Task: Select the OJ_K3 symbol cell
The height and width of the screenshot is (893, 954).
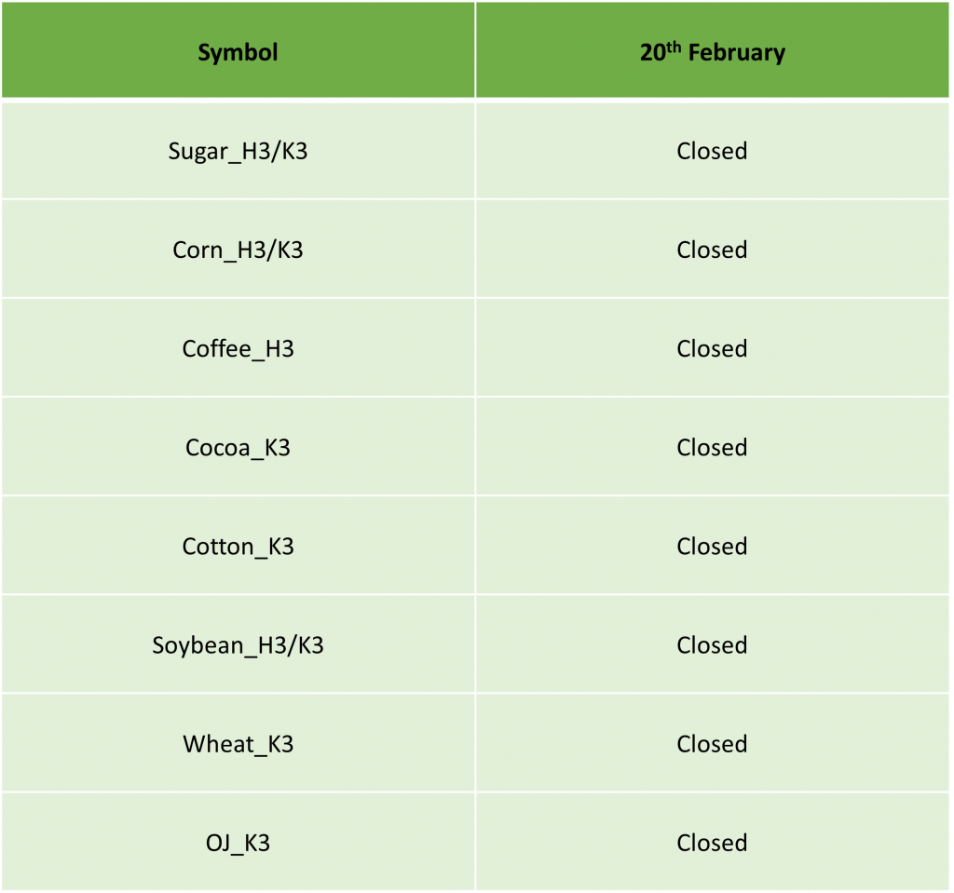Action: 238,843
